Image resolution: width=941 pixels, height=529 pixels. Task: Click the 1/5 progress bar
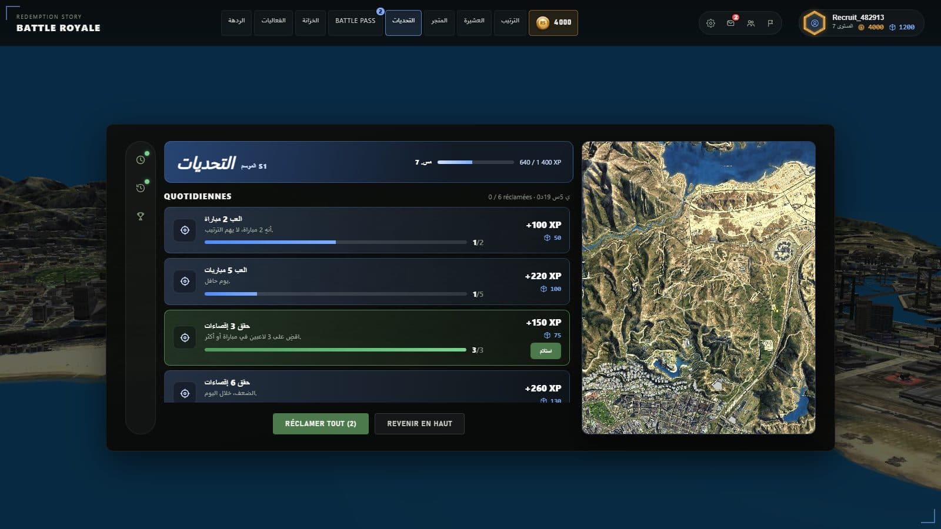[x=335, y=294]
